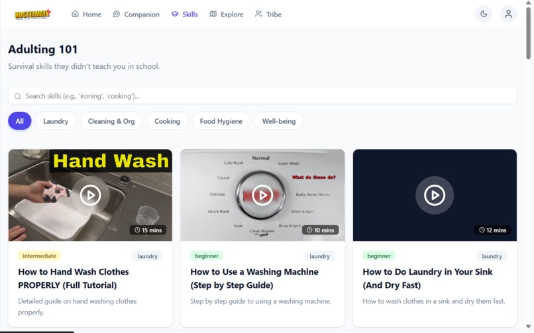Screen dimensions: 534x333
Task: Open the Tribe page
Action: (268, 15)
